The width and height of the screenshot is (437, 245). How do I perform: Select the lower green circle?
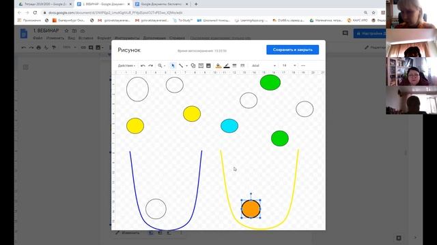(x=280, y=138)
